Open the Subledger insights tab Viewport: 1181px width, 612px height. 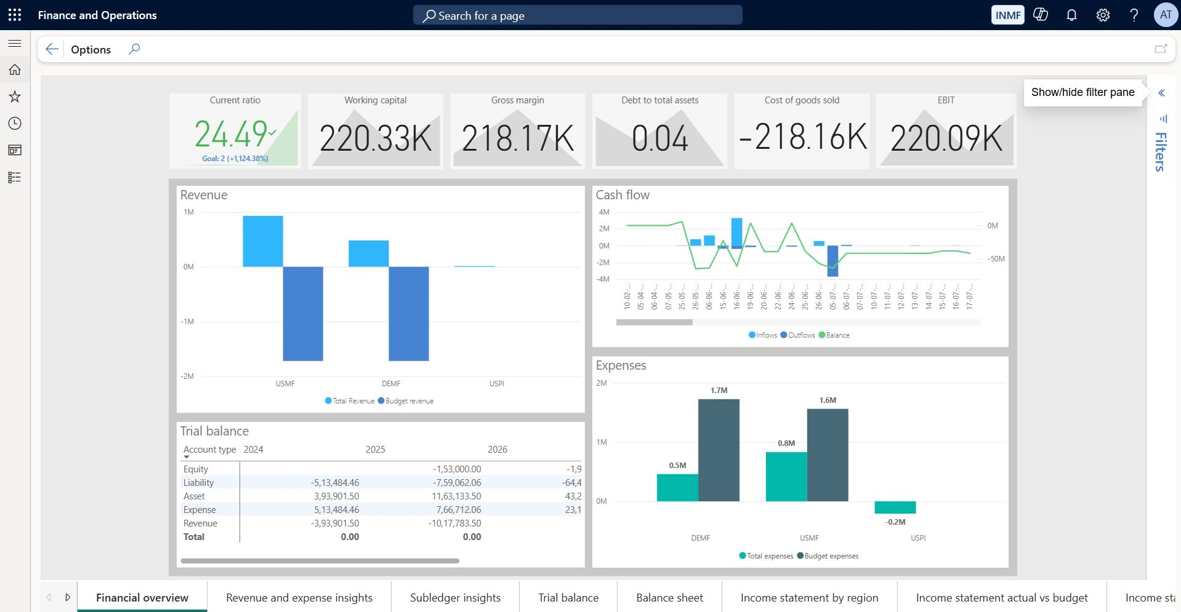455,597
